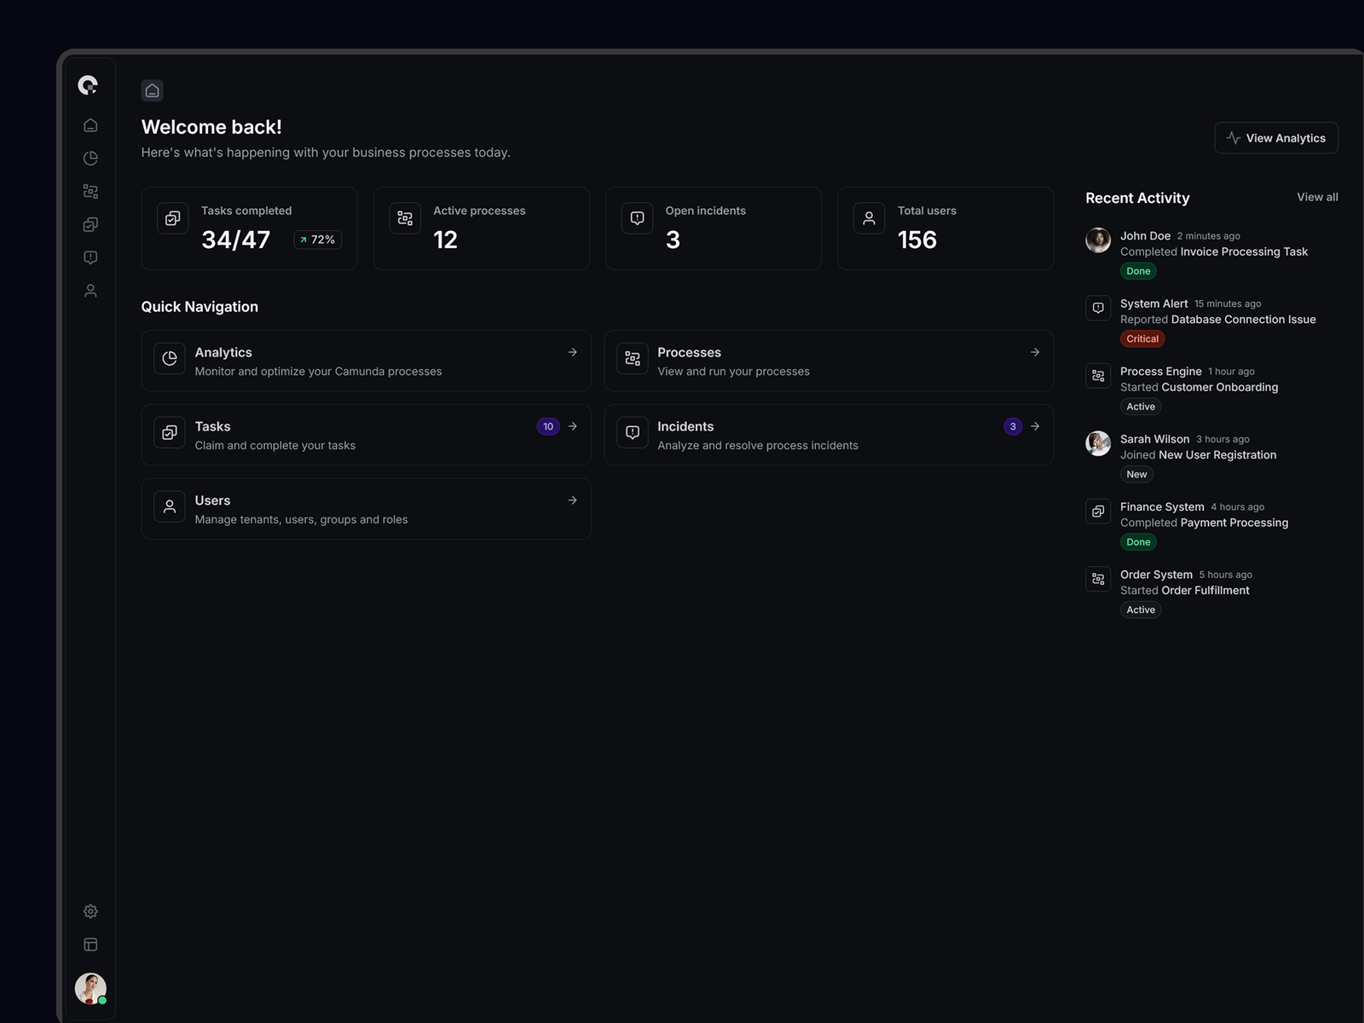Select the Incidents alert icon in the sidebar
Screen dimensions: 1364x1023
click(90, 257)
